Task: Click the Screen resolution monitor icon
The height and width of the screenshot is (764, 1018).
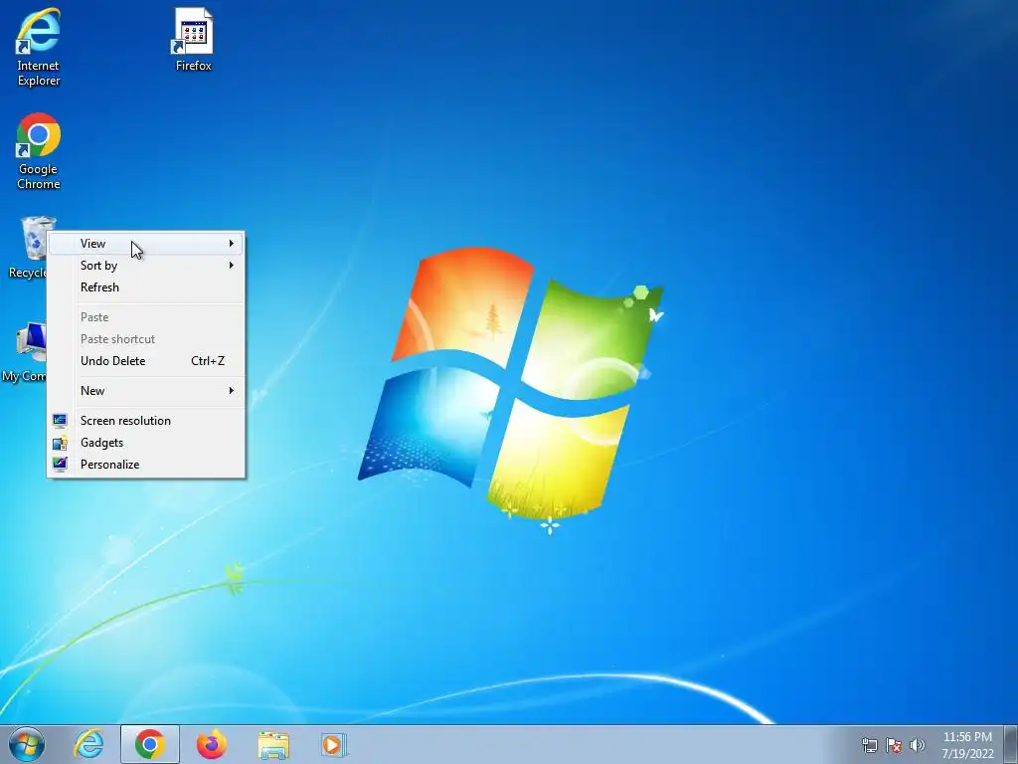Action: [60, 421]
